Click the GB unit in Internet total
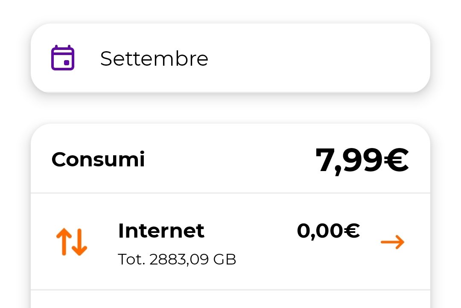Image resolution: width=461 pixels, height=308 pixels. tap(226, 259)
